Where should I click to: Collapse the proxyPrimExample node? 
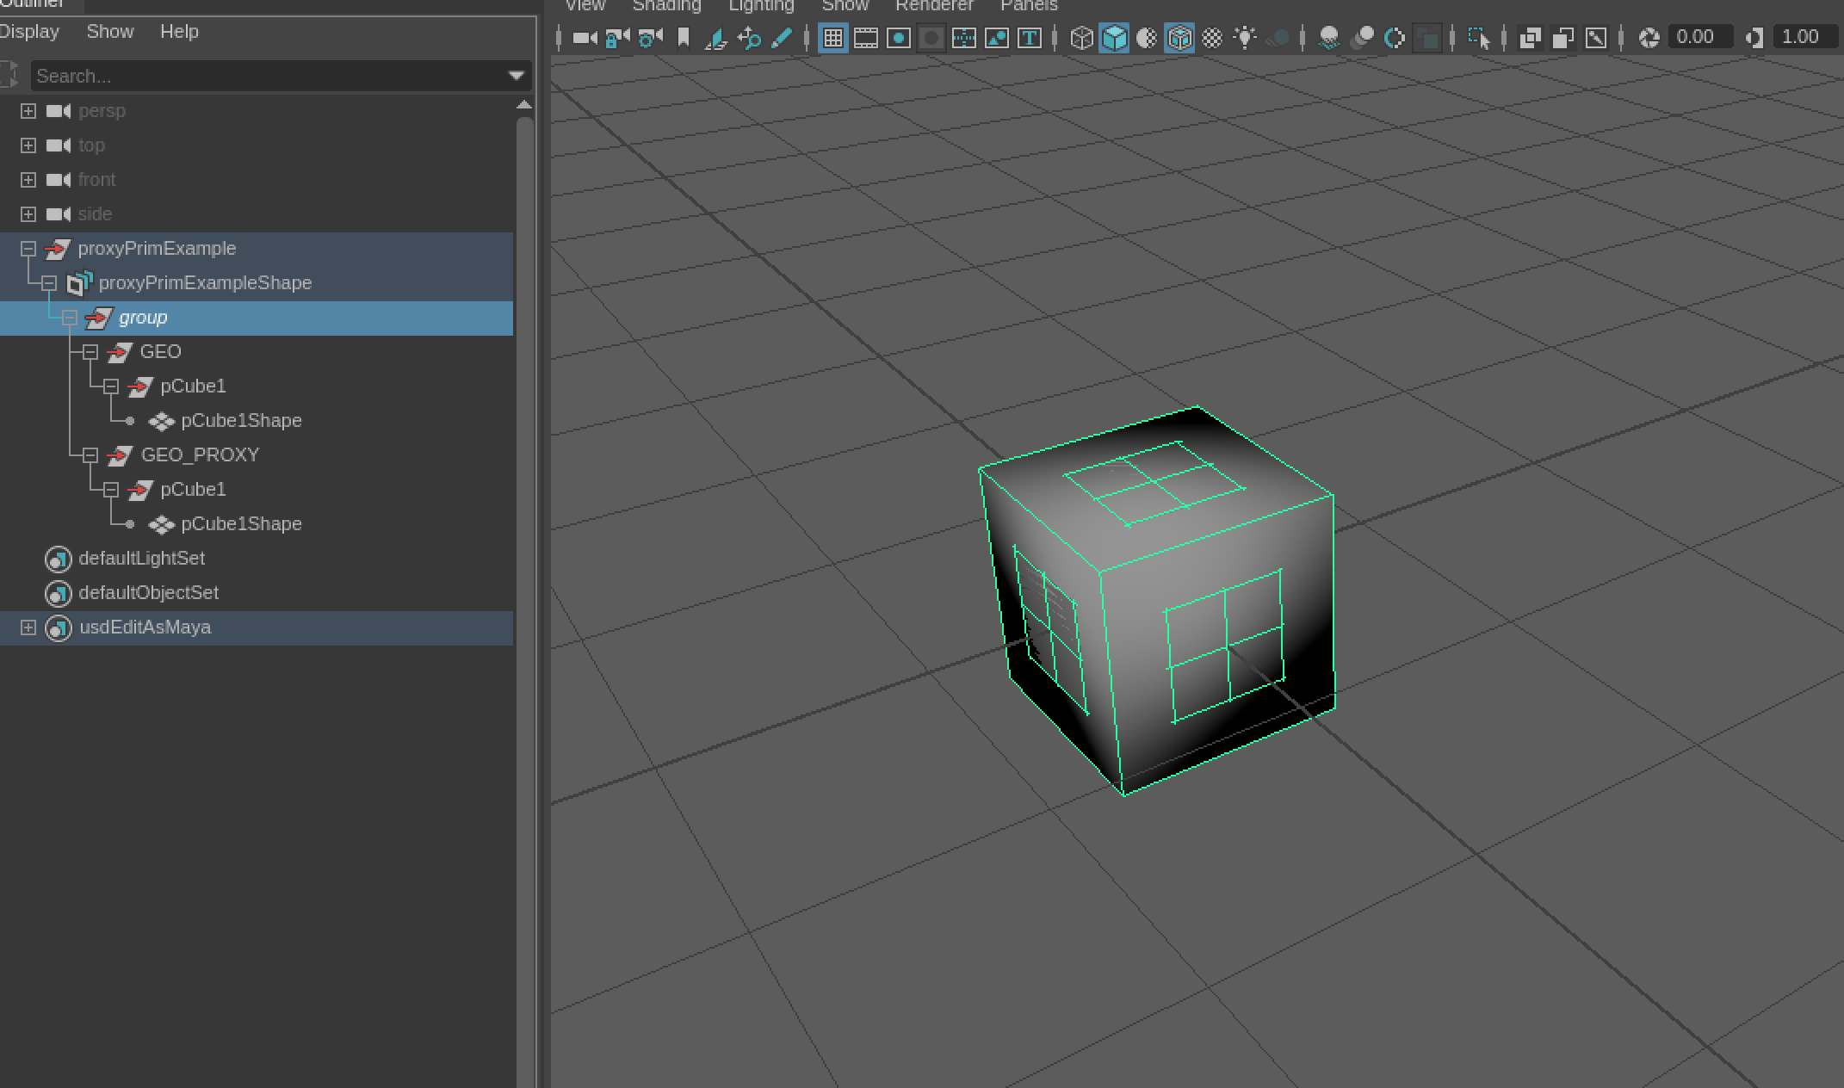tap(28, 249)
